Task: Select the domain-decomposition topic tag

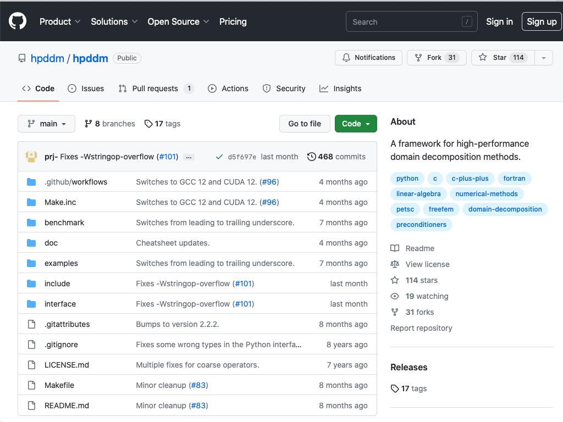Action: pyautogui.click(x=505, y=209)
